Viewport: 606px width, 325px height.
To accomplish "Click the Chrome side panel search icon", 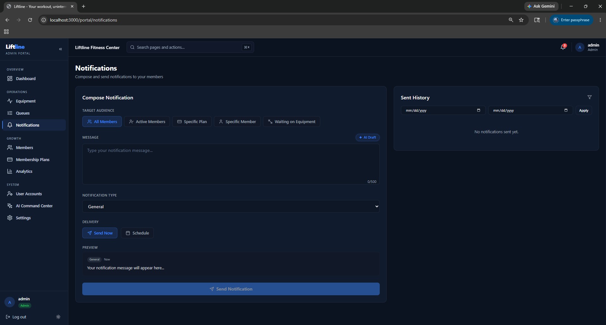I will (x=537, y=20).
